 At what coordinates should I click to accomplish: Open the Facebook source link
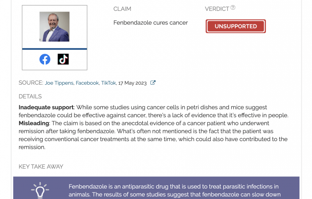coord(87,83)
